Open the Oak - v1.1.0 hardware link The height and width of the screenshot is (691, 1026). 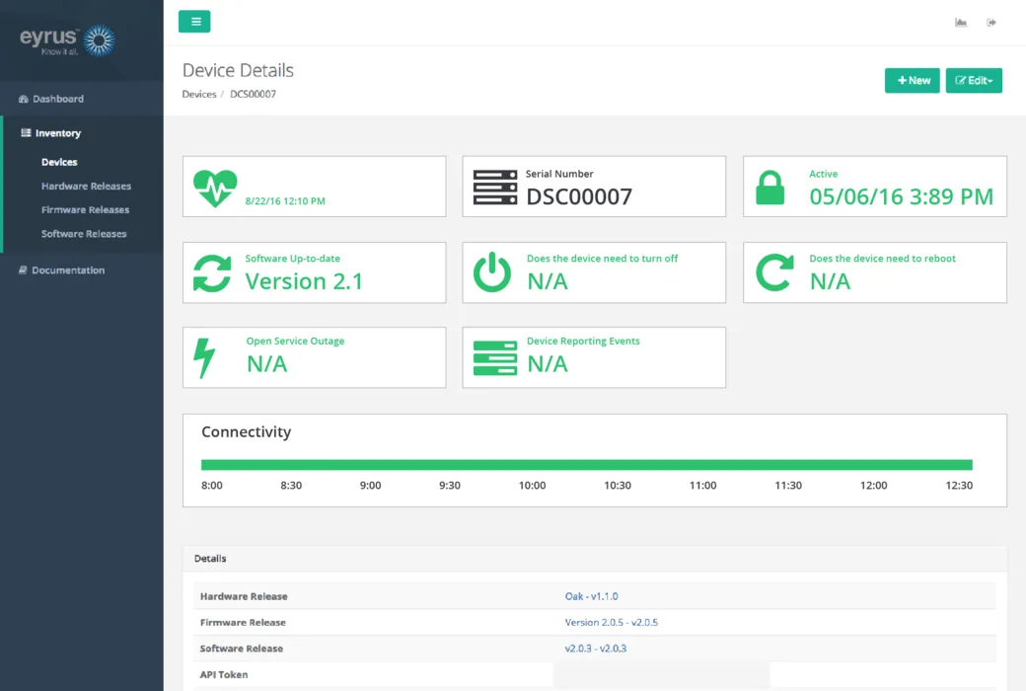(x=592, y=596)
